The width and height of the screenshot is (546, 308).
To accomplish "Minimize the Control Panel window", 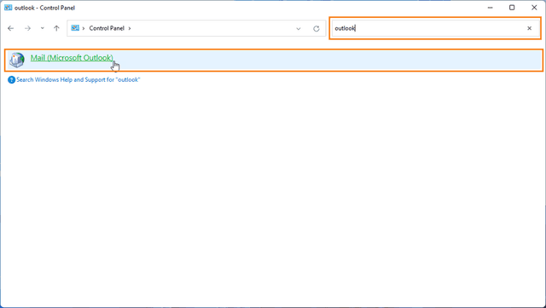I will coord(491,8).
